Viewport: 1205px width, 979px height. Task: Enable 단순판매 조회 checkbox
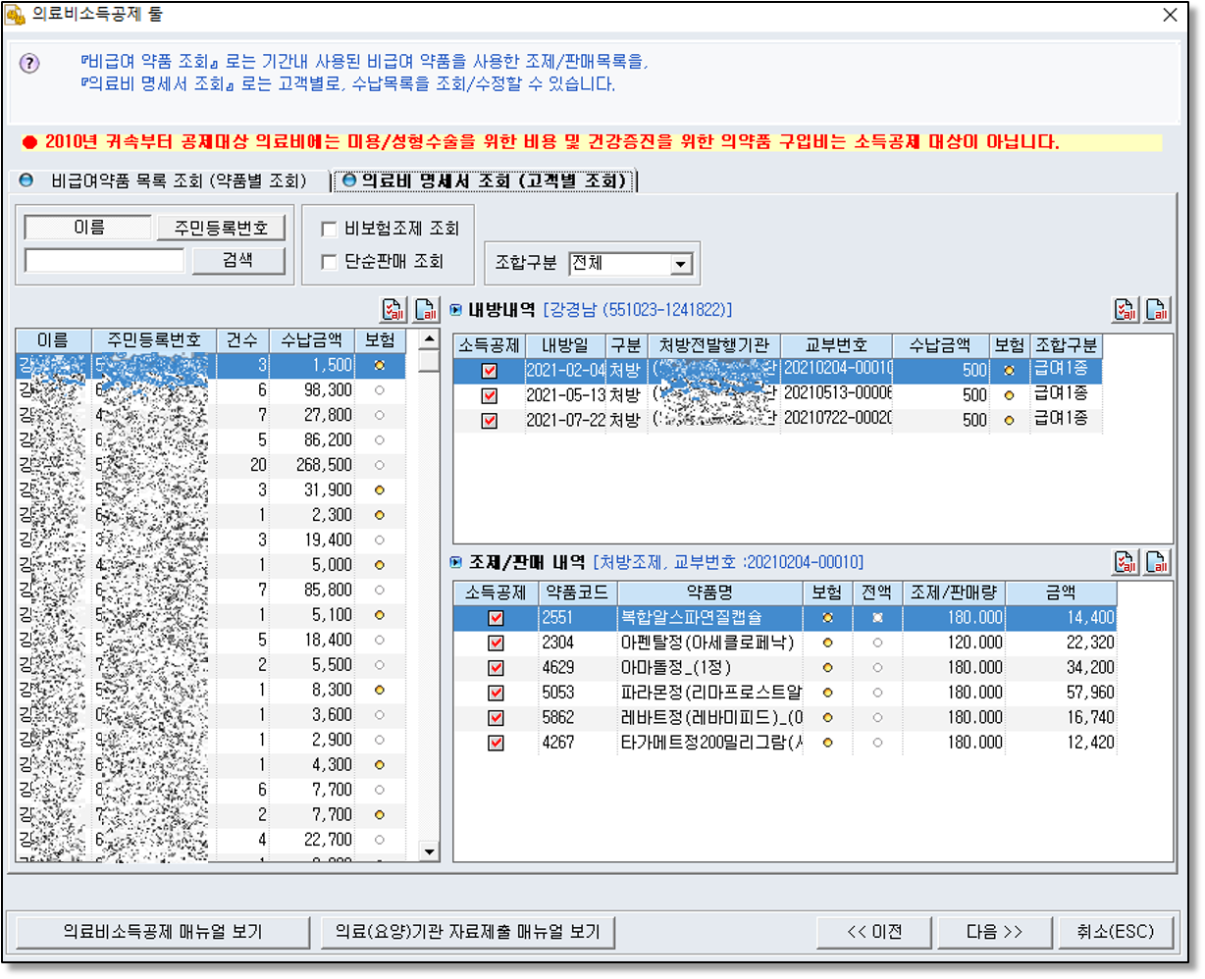point(330,262)
